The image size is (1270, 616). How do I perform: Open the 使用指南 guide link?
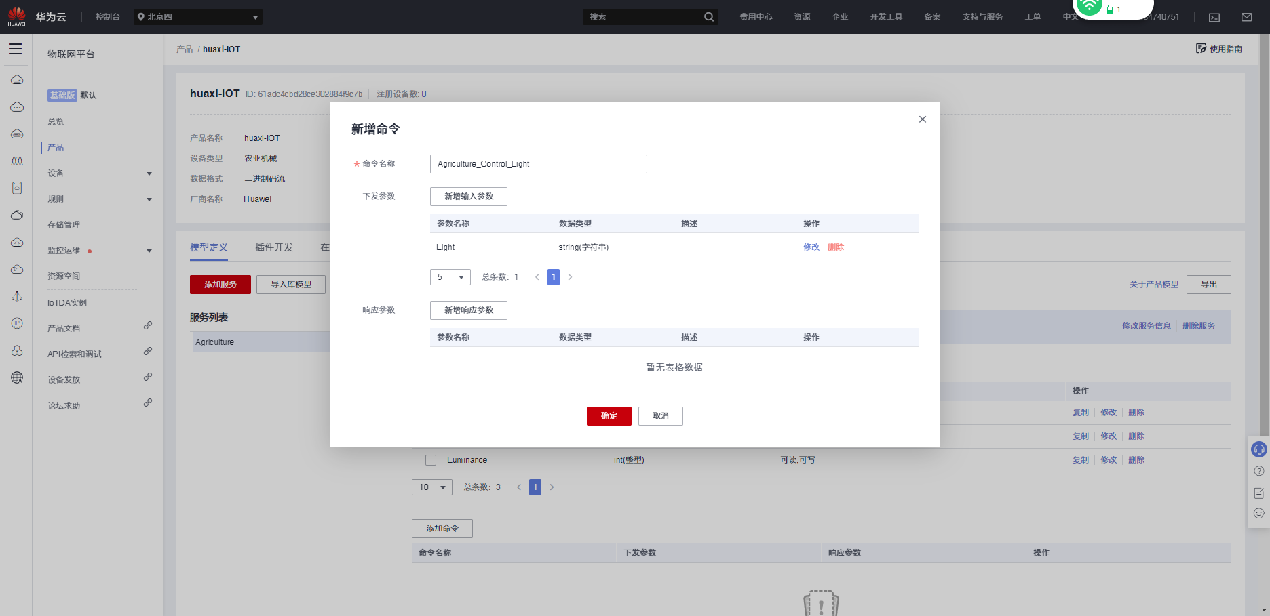[x=1219, y=49]
